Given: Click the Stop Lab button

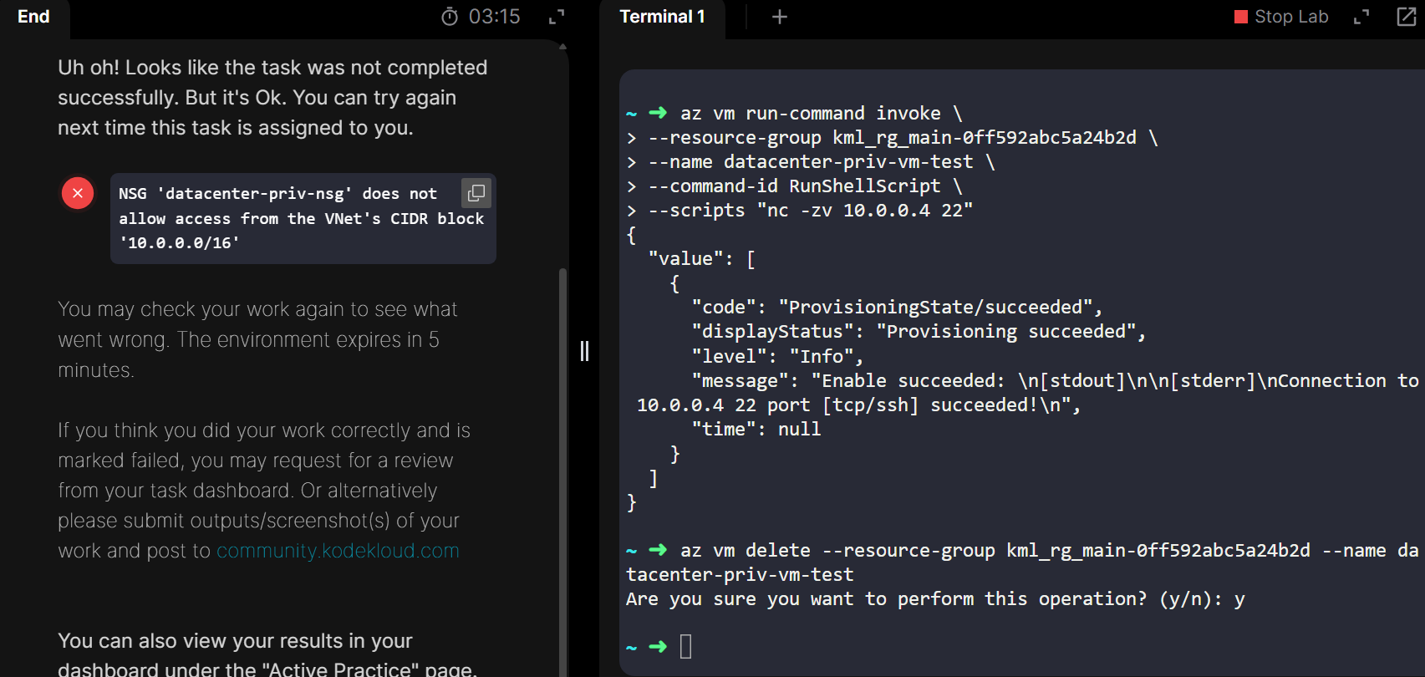Looking at the screenshot, I should point(1281,17).
